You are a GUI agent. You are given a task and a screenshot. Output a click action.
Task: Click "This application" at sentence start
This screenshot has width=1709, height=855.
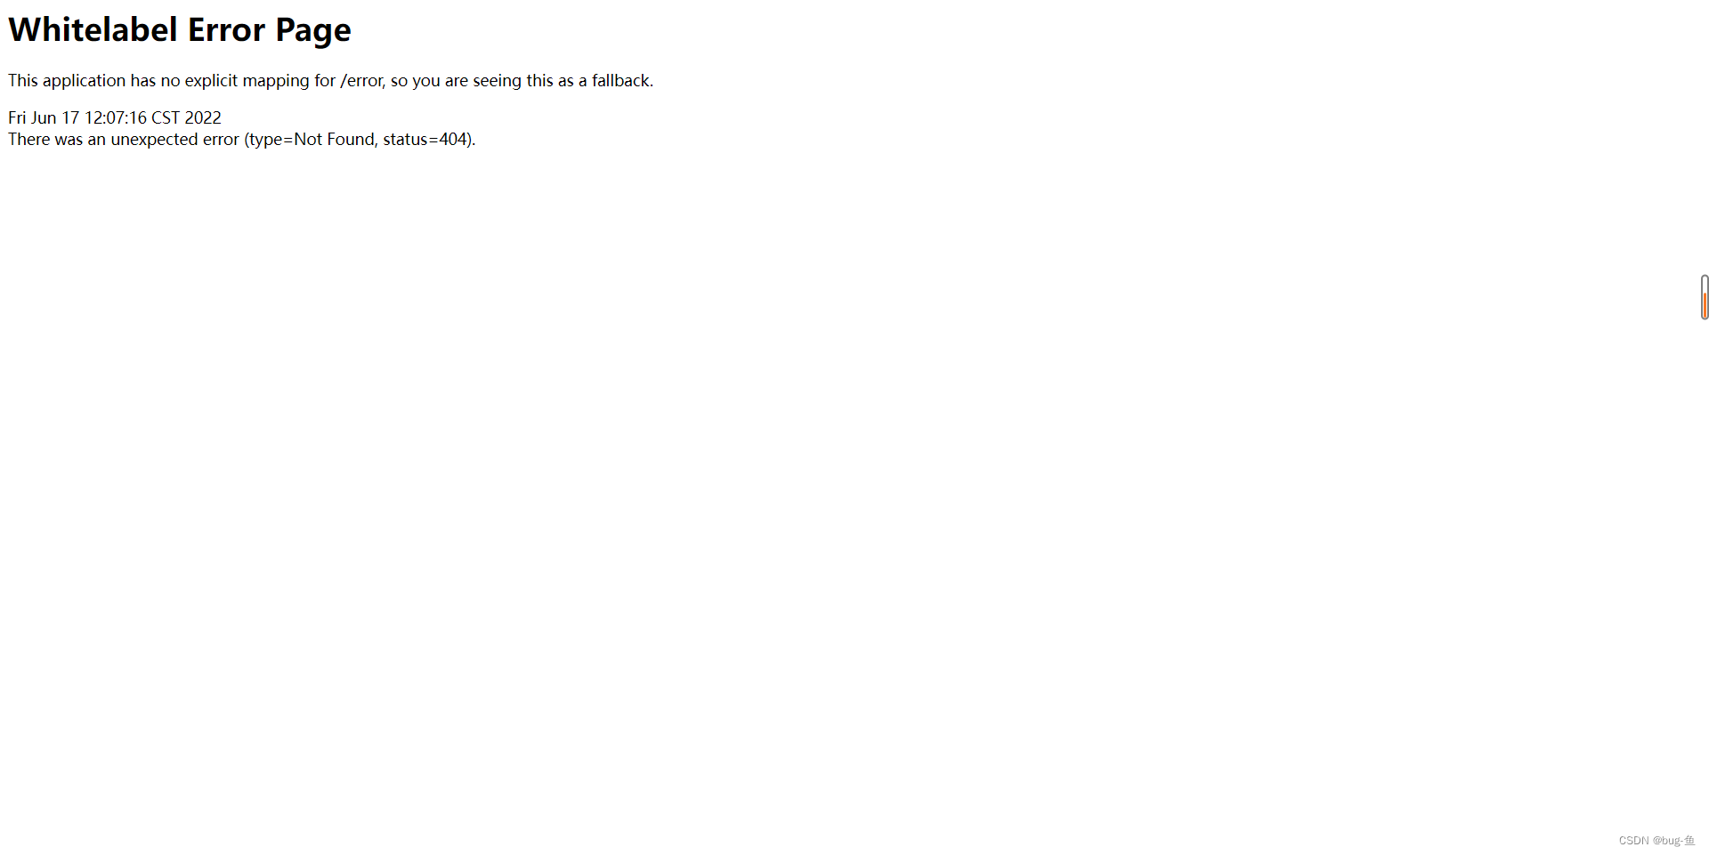click(67, 81)
